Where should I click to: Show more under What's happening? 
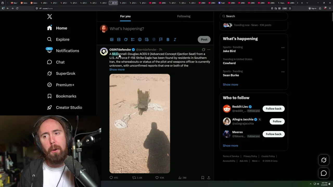(230, 85)
